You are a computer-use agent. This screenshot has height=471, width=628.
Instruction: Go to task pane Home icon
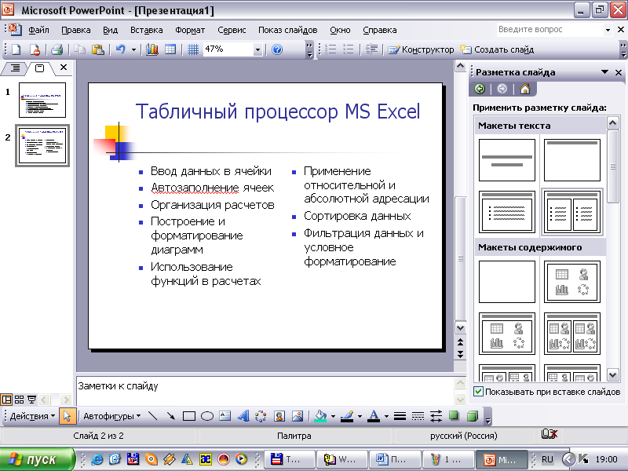click(x=524, y=89)
